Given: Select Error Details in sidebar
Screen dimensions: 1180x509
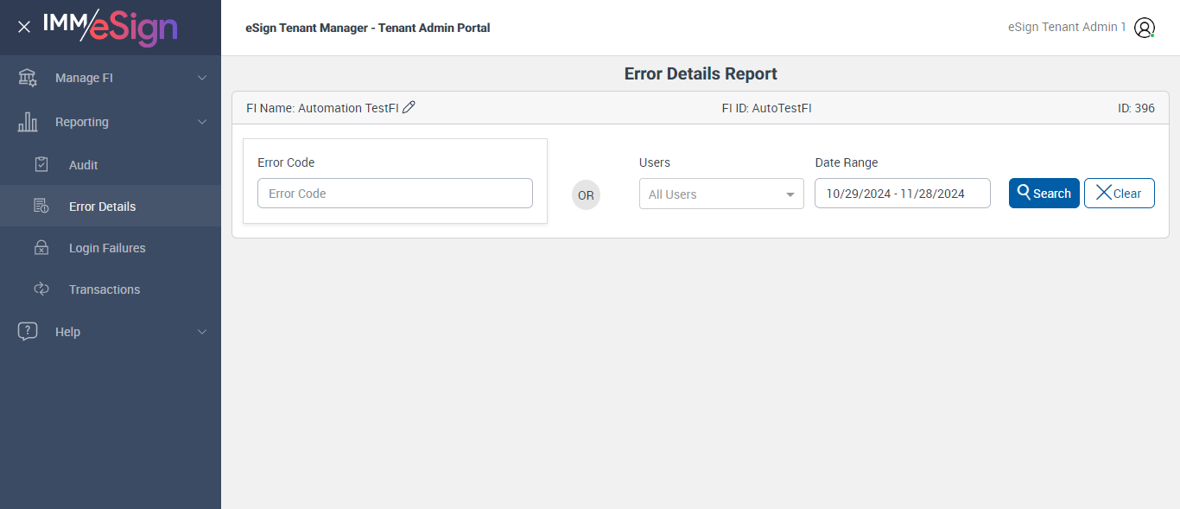Looking at the screenshot, I should 102,207.
